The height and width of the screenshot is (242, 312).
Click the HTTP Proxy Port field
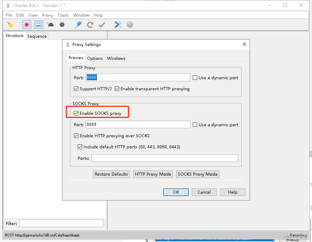[x=138, y=77]
